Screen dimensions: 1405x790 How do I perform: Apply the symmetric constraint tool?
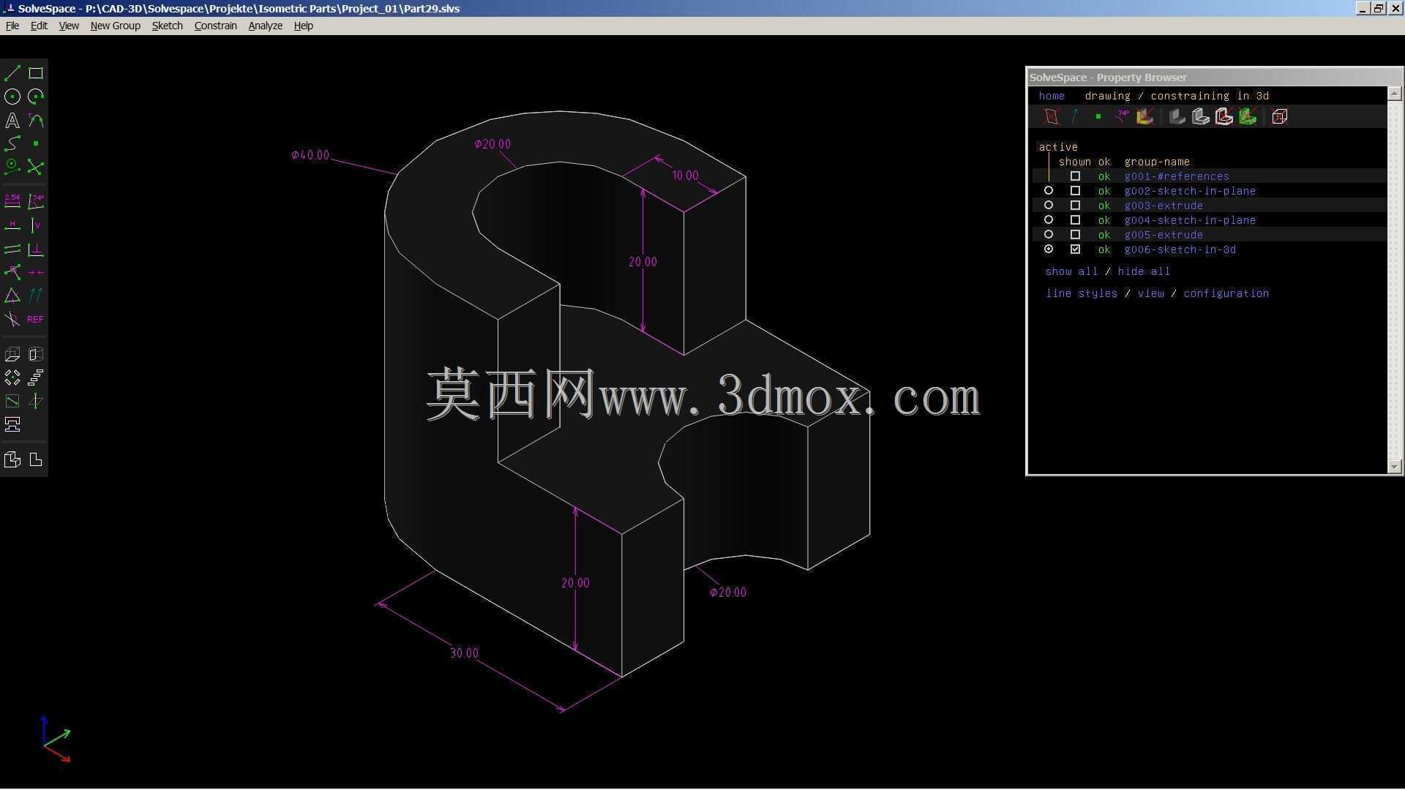pos(36,272)
